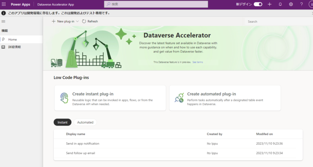The image size is (313, 167).
Task: Select the Instant tab
Action: [x=62, y=122]
